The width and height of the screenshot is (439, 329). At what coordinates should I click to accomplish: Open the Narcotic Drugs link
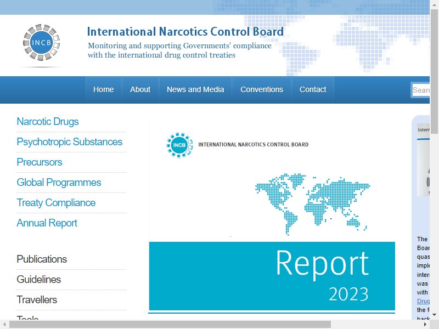(48, 121)
